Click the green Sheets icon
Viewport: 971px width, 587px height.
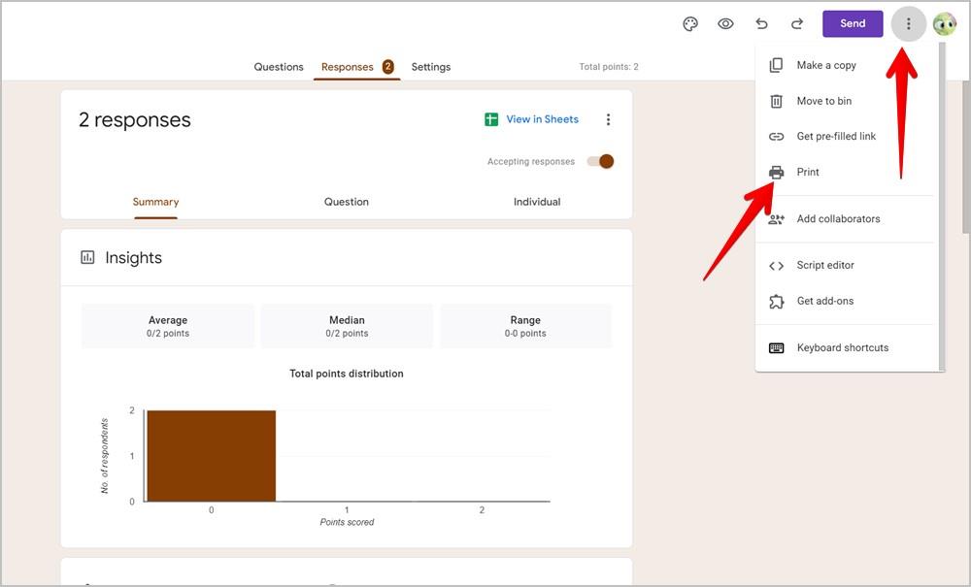pyautogui.click(x=491, y=119)
